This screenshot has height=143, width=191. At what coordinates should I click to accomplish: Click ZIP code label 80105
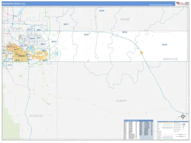click(164, 45)
